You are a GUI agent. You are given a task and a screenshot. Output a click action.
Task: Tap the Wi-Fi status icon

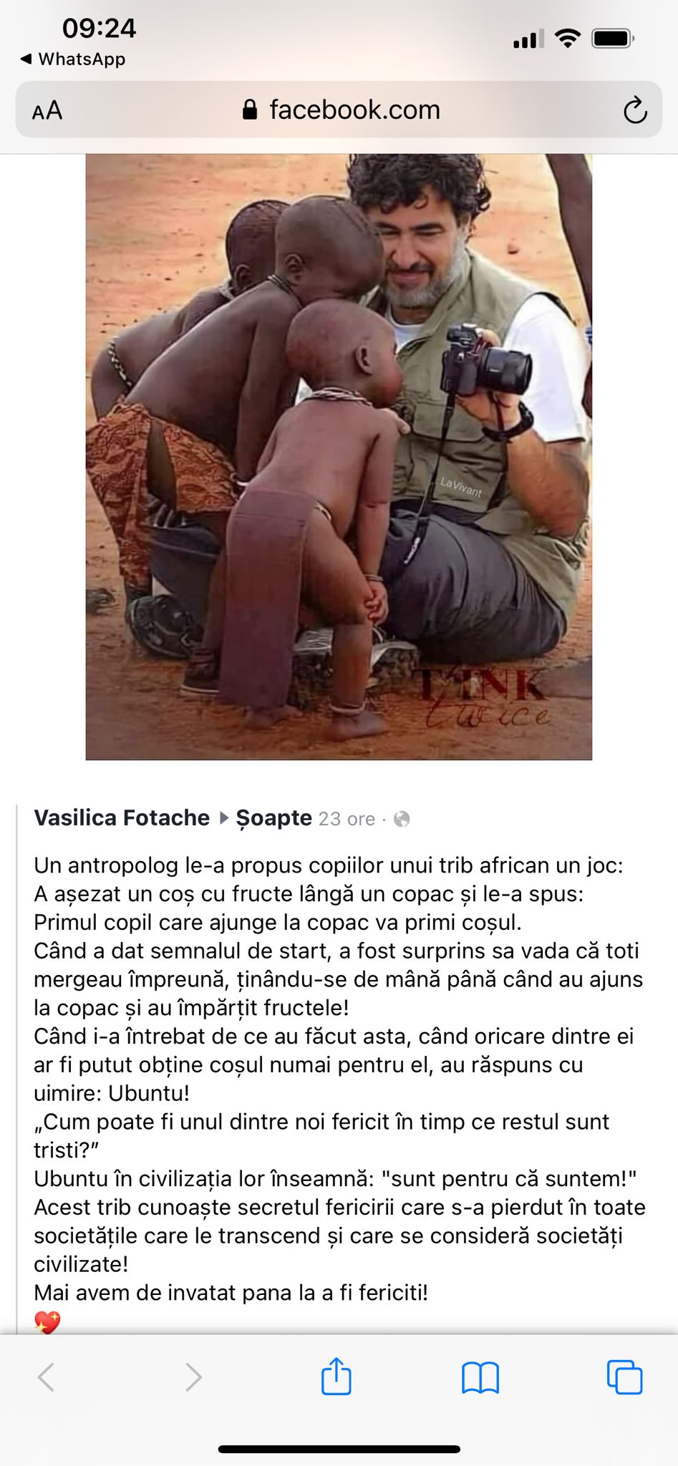(x=568, y=39)
